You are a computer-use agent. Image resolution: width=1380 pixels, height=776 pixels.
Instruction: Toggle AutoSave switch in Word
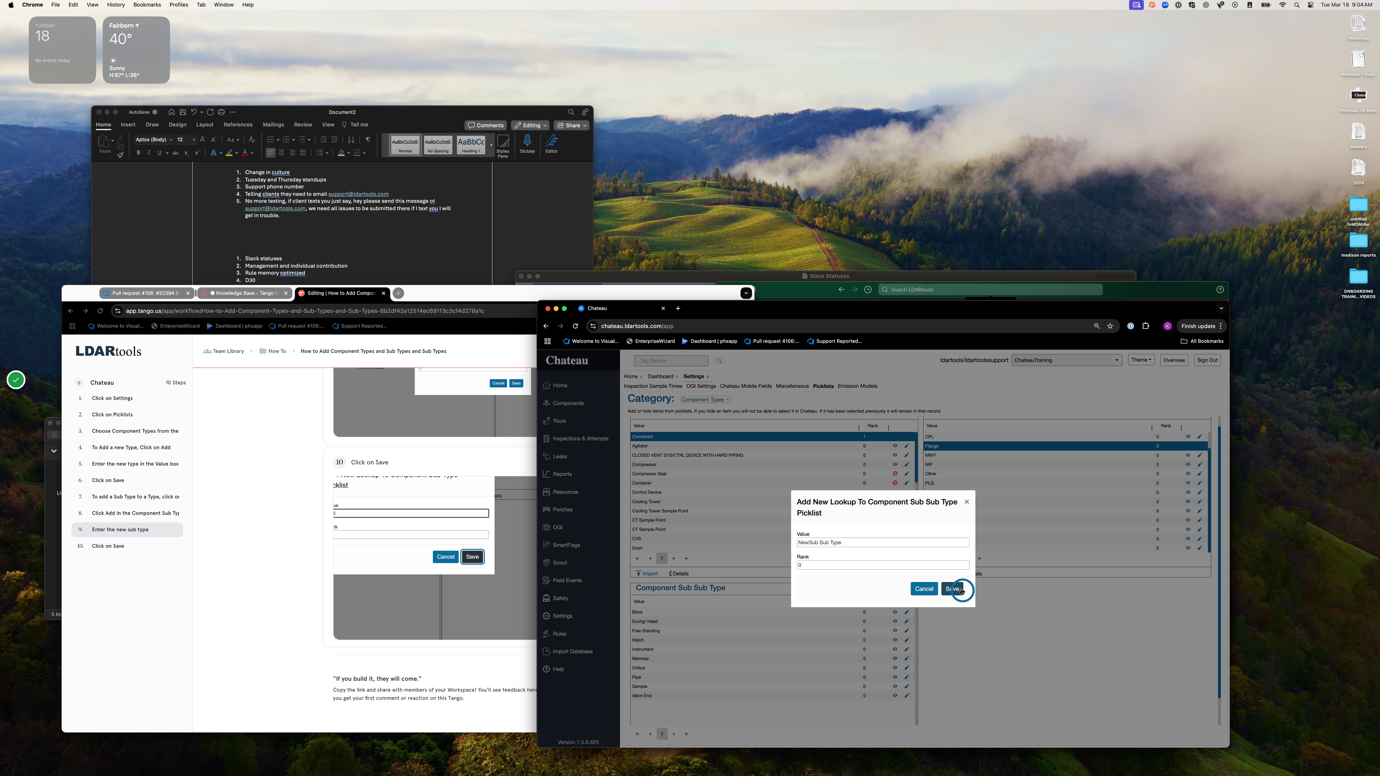point(155,113)
